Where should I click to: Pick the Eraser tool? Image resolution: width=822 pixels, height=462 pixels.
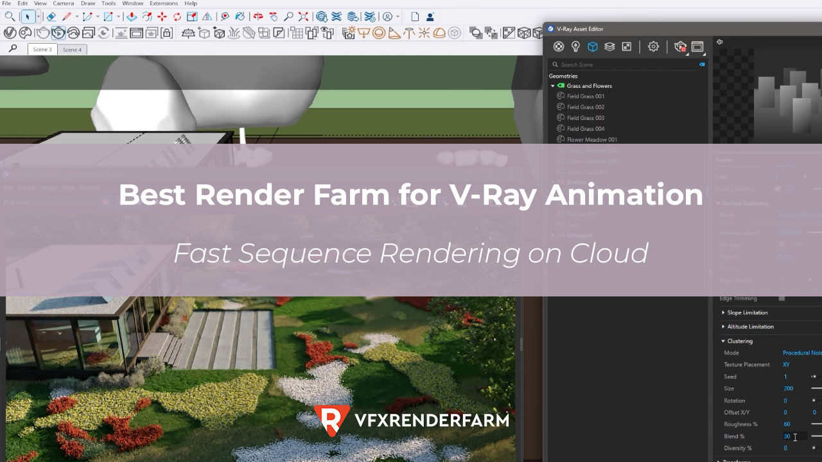tap(51, 17)
